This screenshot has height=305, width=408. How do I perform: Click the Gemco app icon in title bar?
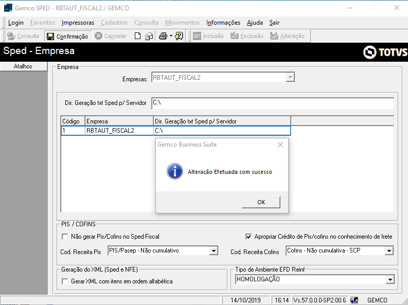[8, 8]
